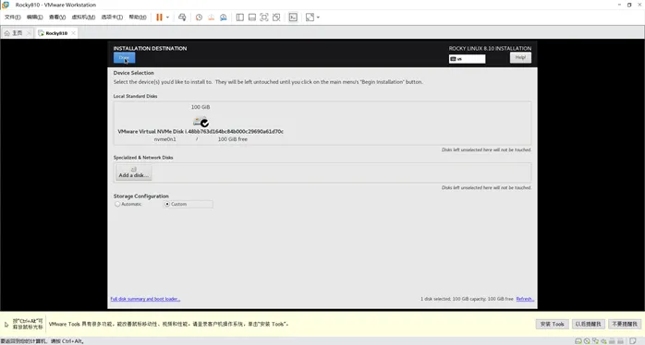
Task: Open the snapshot manager
Action: click(224, 18)
